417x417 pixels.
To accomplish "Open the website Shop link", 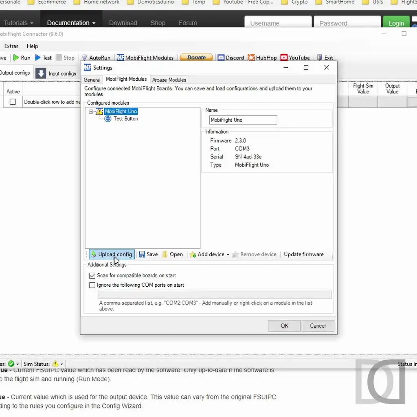I will pyautogui.click(x=158, y=23).
